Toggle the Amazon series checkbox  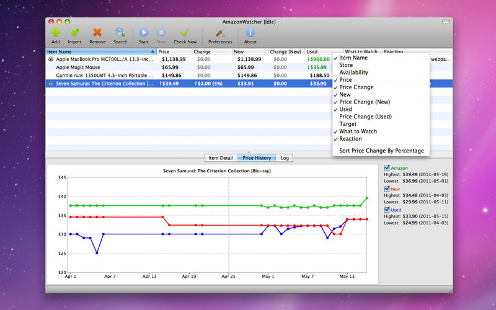point(386,168)
